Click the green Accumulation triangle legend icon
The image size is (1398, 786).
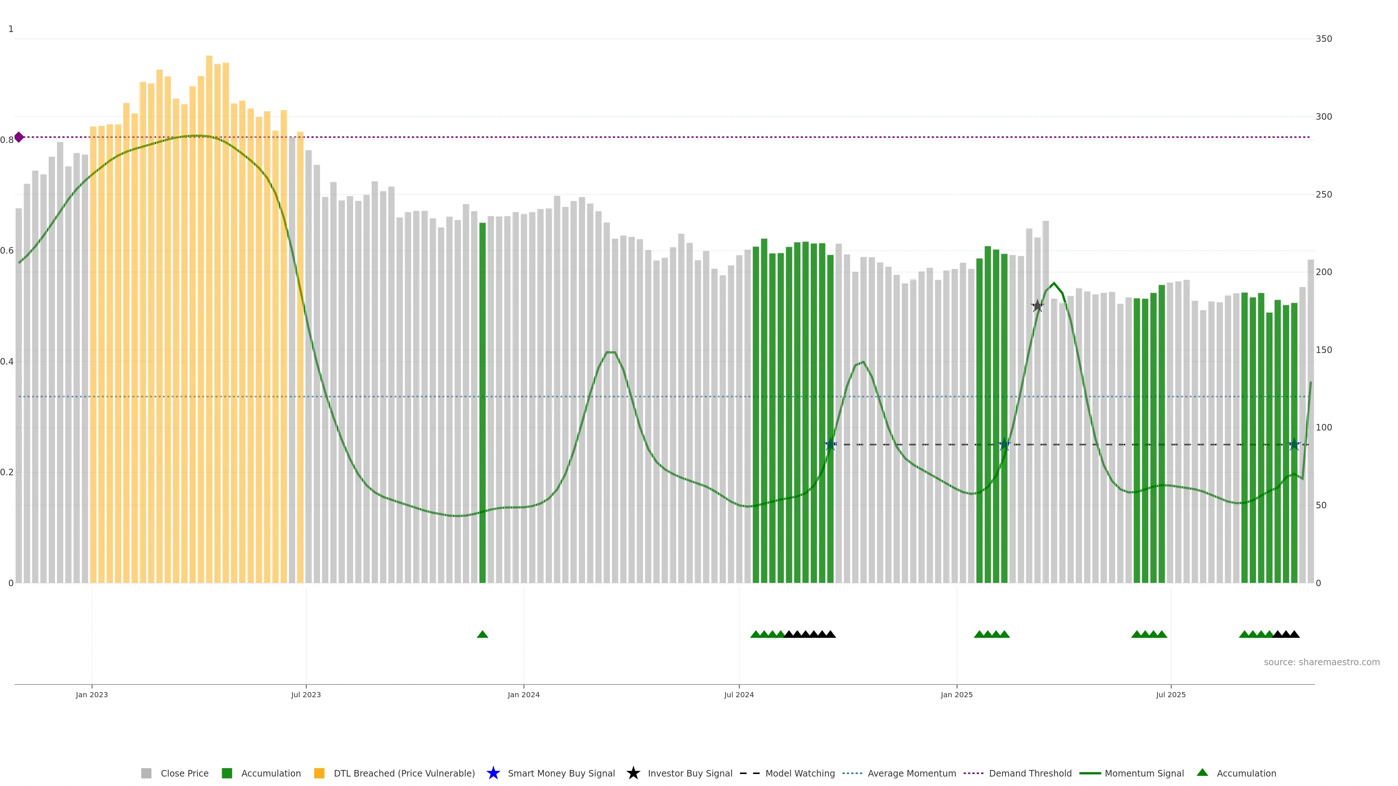pos(1202,773)
